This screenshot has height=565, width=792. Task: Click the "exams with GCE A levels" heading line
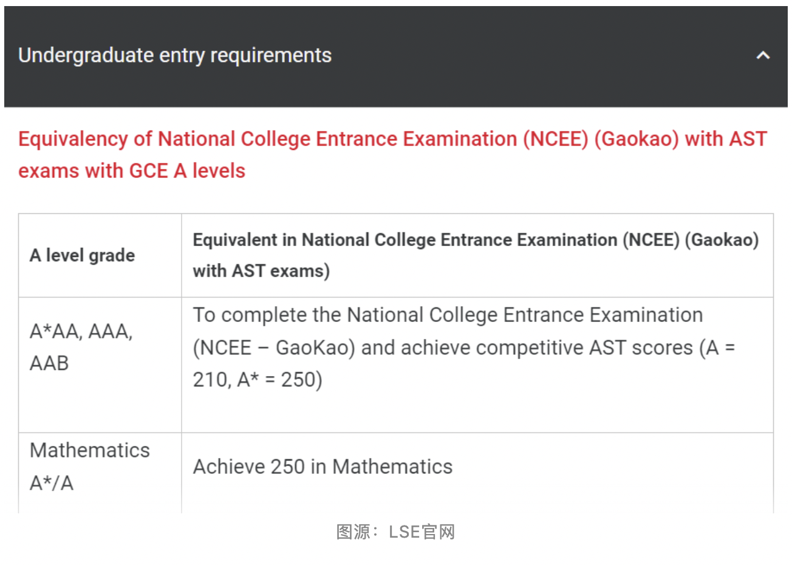click(132, 171)
